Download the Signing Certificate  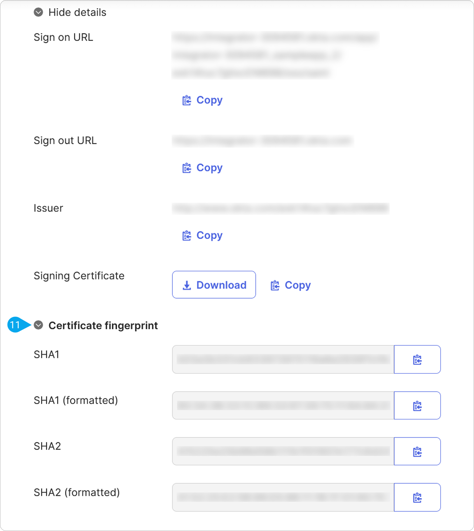(x=214, y=285)
